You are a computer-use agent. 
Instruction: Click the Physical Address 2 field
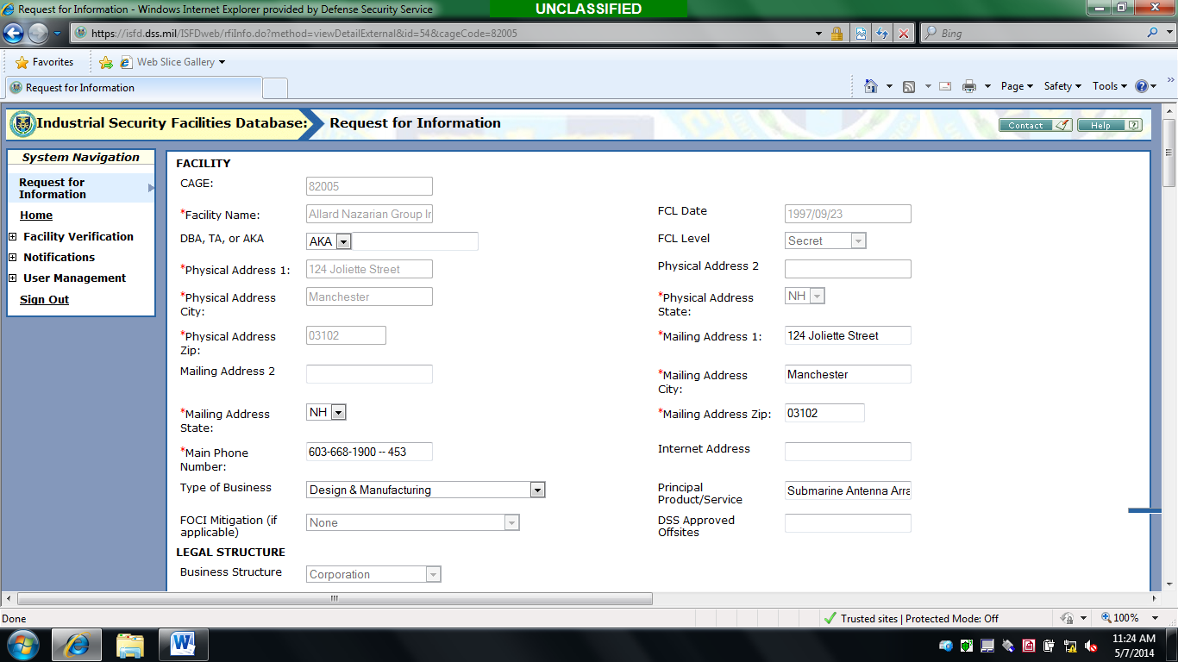coord(848,269)
